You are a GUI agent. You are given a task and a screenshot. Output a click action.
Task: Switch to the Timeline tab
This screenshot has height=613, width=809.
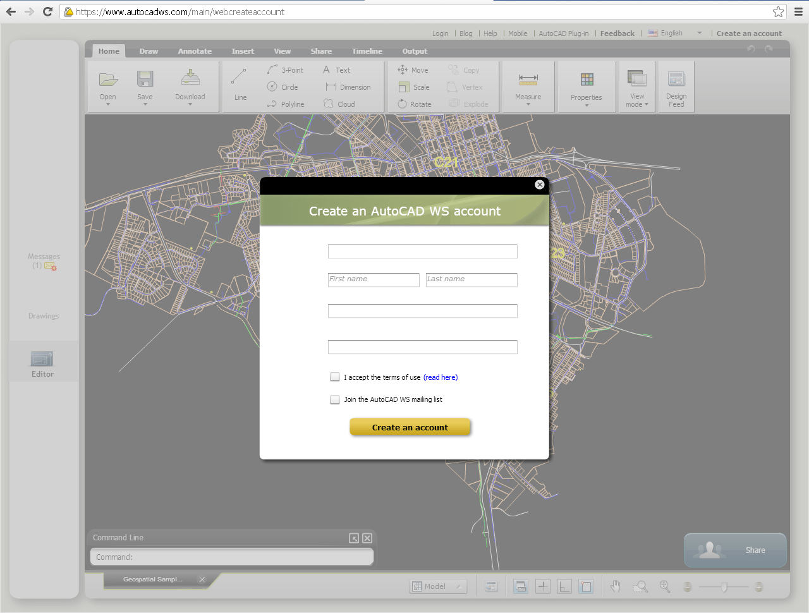pyautogui.click(x=367, y=51)
